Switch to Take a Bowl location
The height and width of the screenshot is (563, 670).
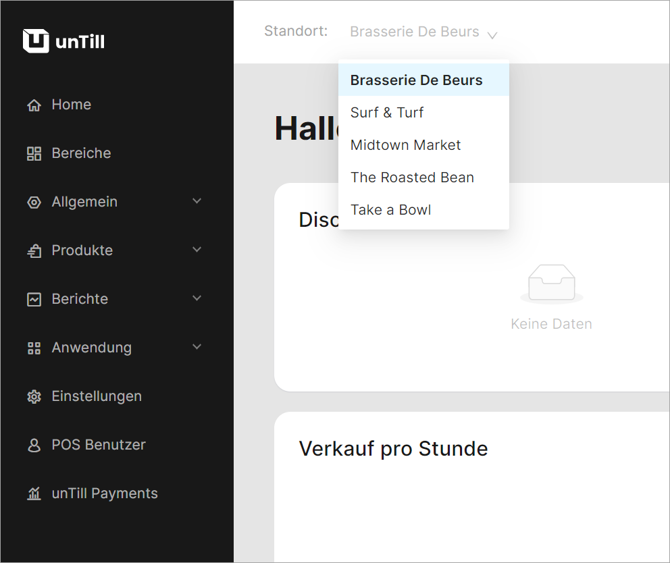(390, 210)
